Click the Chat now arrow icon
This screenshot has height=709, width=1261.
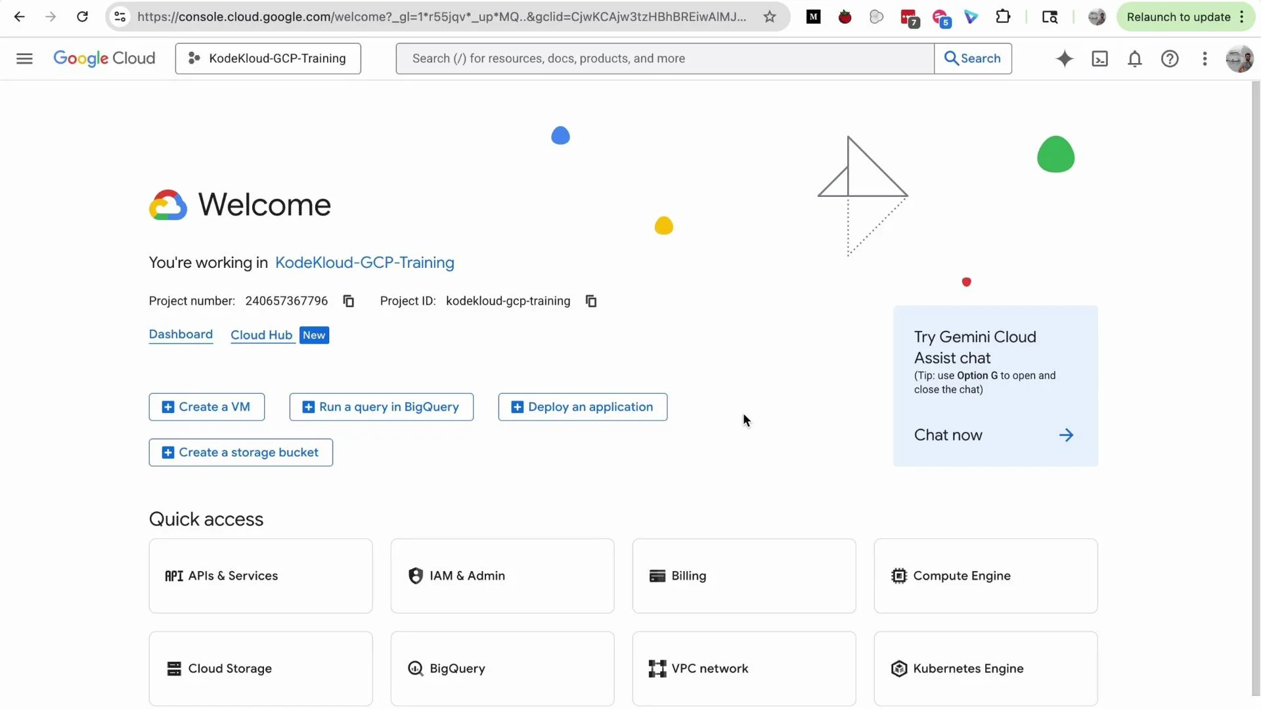pyautogui.click(x=1066, y=435)
